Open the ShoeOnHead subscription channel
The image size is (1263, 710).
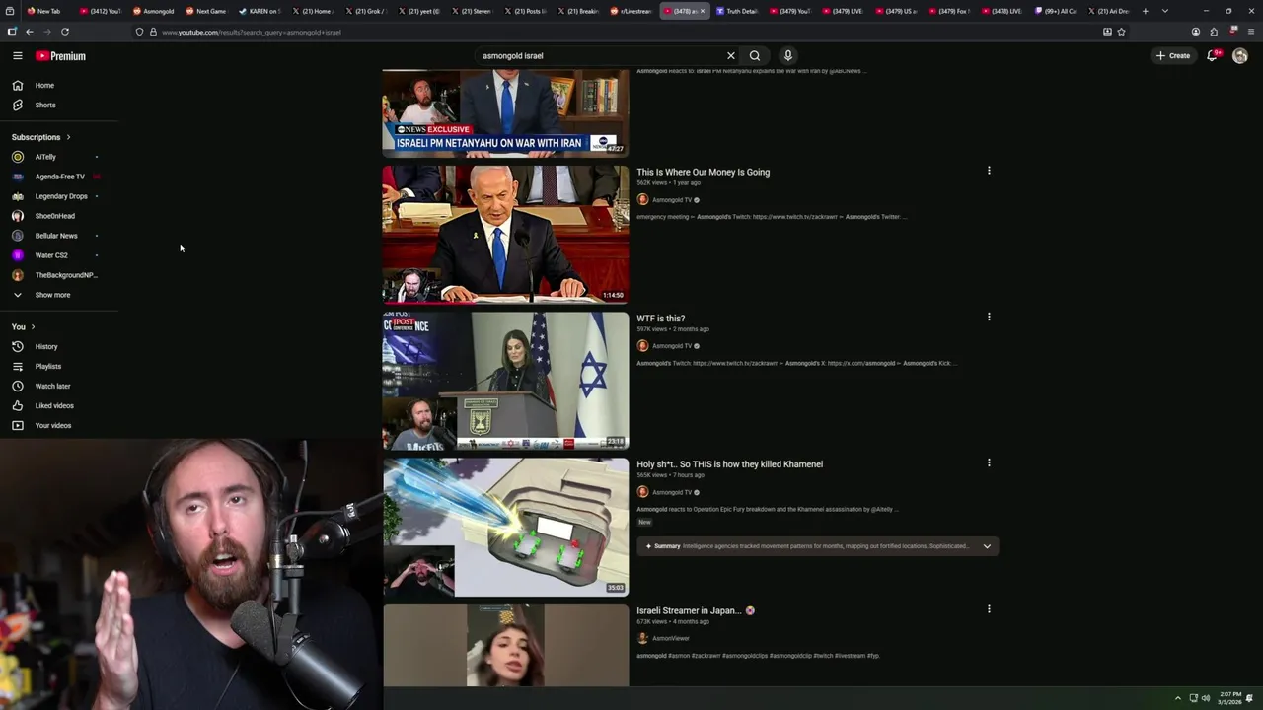click(x=55, y=216)
